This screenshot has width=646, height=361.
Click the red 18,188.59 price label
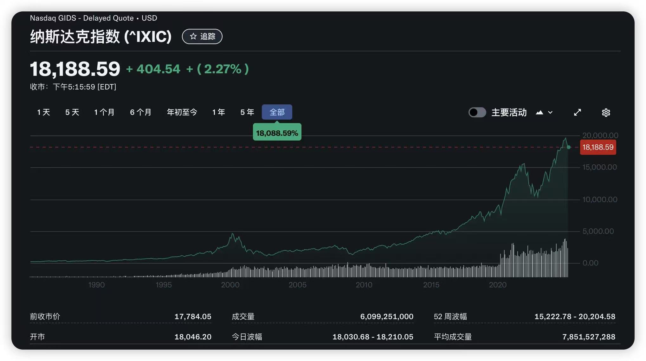598,147
